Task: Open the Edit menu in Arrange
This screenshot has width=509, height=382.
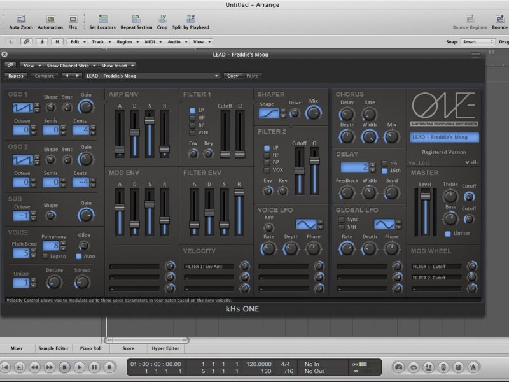Action: pyautogui.click(x=77, y=41)
